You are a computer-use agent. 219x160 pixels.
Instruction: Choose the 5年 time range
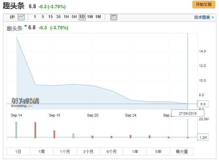[x=158, y=151]
